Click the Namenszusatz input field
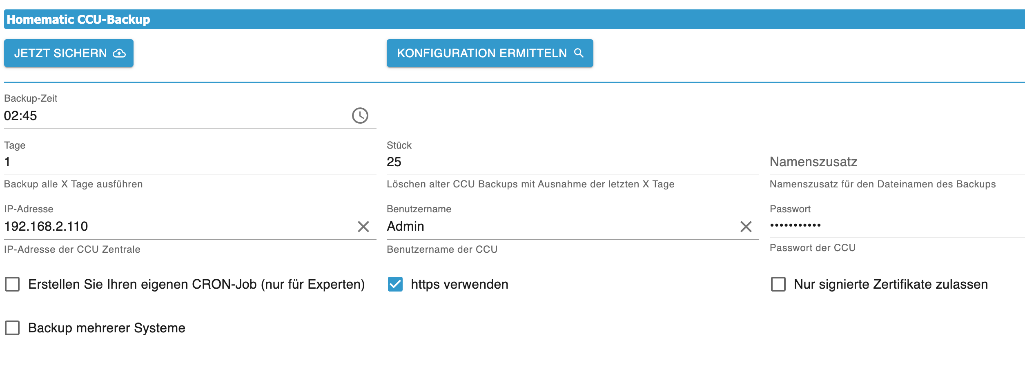This screenshot has width=1025, height=374. click(x=896, y=162)
